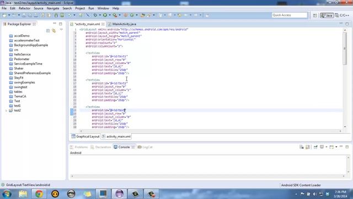Screen dimensions: 353x199
Task: Open Chrome from the Windows taskbar
Action: tap(39, 194)
